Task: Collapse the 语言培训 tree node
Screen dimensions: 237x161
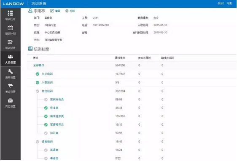Action: (x=47, y=142)
